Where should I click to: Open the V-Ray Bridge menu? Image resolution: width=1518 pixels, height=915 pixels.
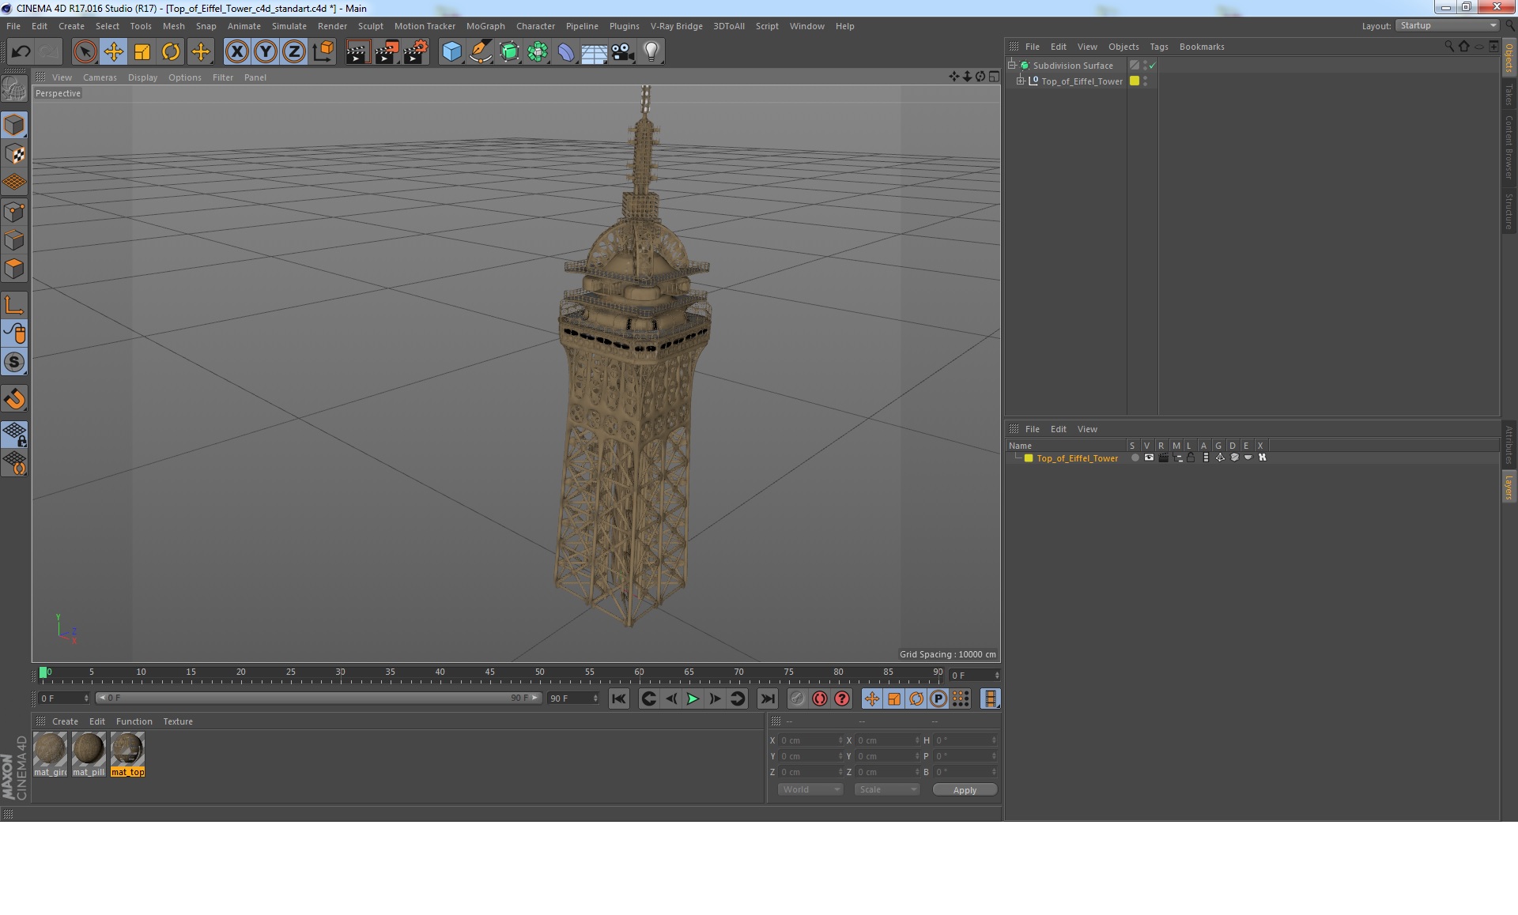[x=676, y=26]
